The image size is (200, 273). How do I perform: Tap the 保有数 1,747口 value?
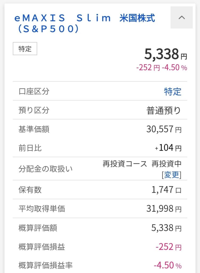(167, 190)
